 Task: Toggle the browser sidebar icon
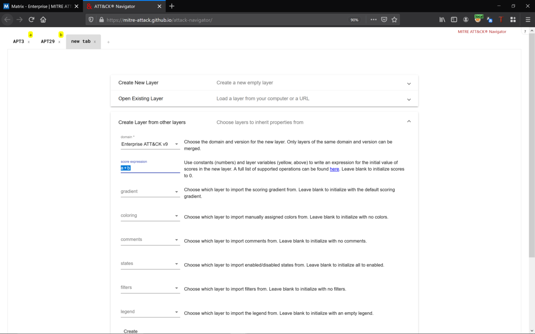[454, 20]
